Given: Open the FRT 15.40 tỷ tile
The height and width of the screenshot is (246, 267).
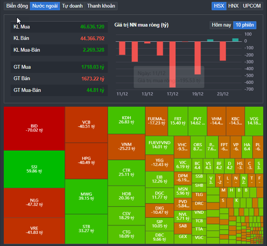Looking at the screenshot, I should (178, 121).
